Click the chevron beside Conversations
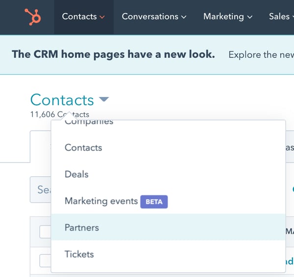The image size is (294, 277). [x=184, y=17]
